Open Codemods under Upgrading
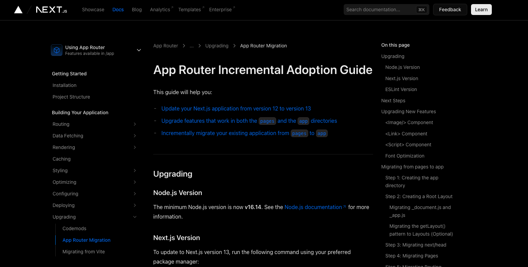 [74, 228]
